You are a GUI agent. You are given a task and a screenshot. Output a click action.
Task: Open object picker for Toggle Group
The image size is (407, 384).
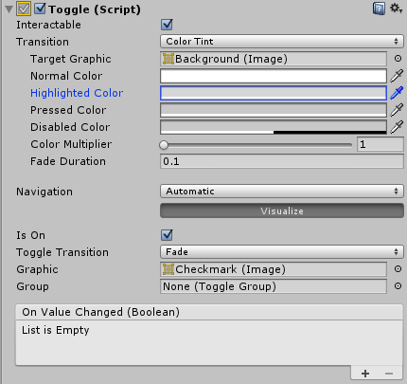coord(398,286)
